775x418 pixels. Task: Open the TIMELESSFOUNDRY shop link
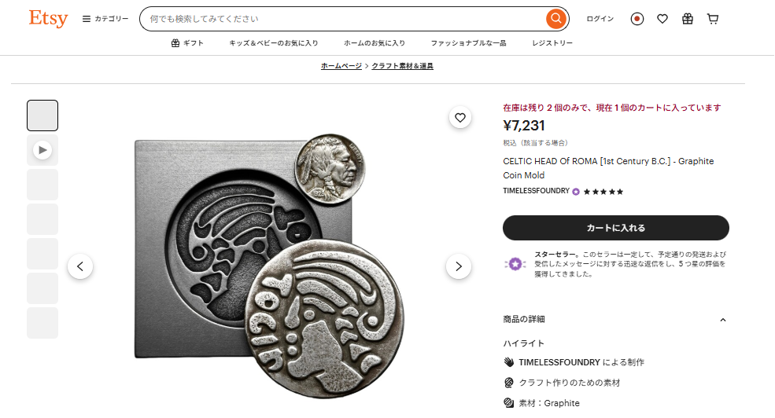pyautogui.click(x=536, y=191)
